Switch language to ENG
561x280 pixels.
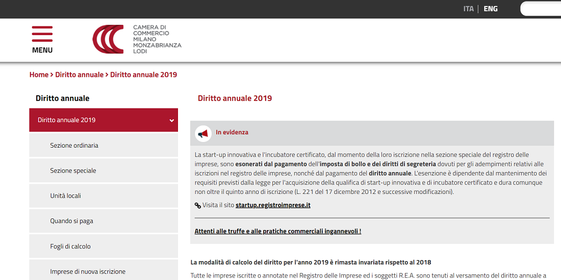pyautogui.click(x=491, y=9)
